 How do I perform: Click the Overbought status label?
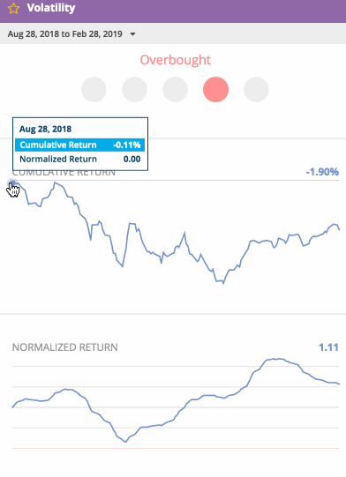(175, 60)
